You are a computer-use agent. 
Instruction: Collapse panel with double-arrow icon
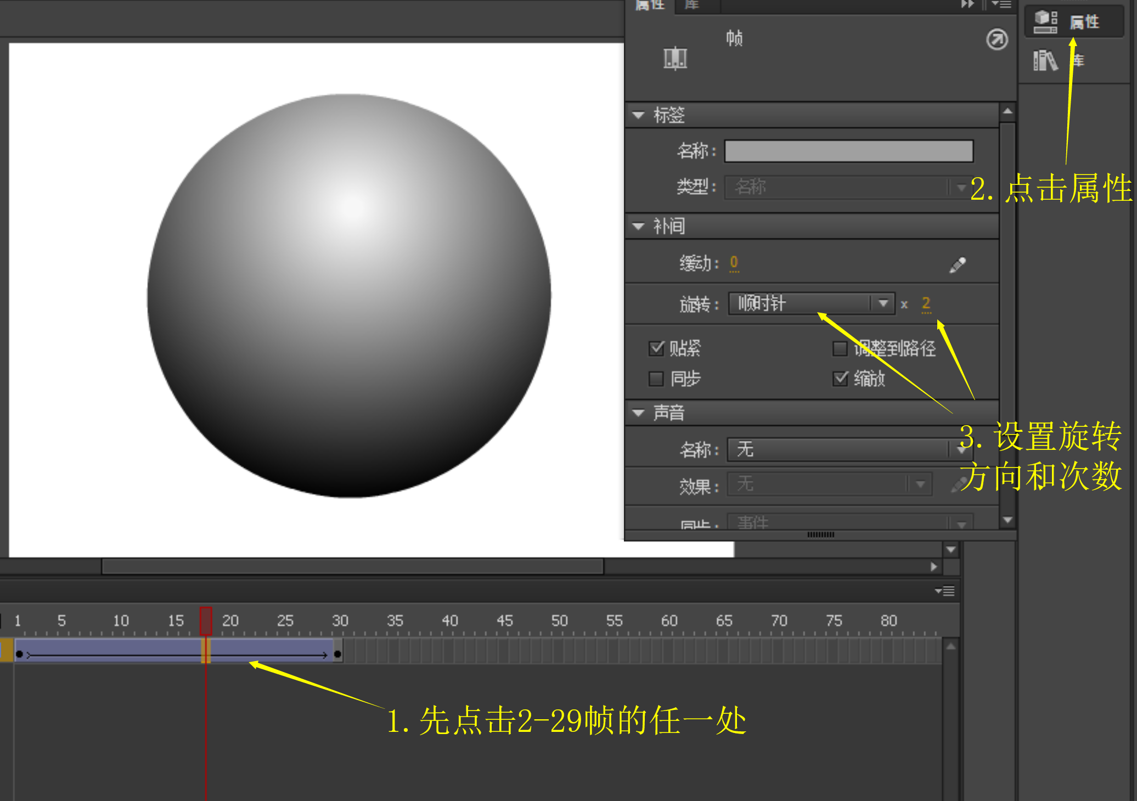[x=967, y=4]
